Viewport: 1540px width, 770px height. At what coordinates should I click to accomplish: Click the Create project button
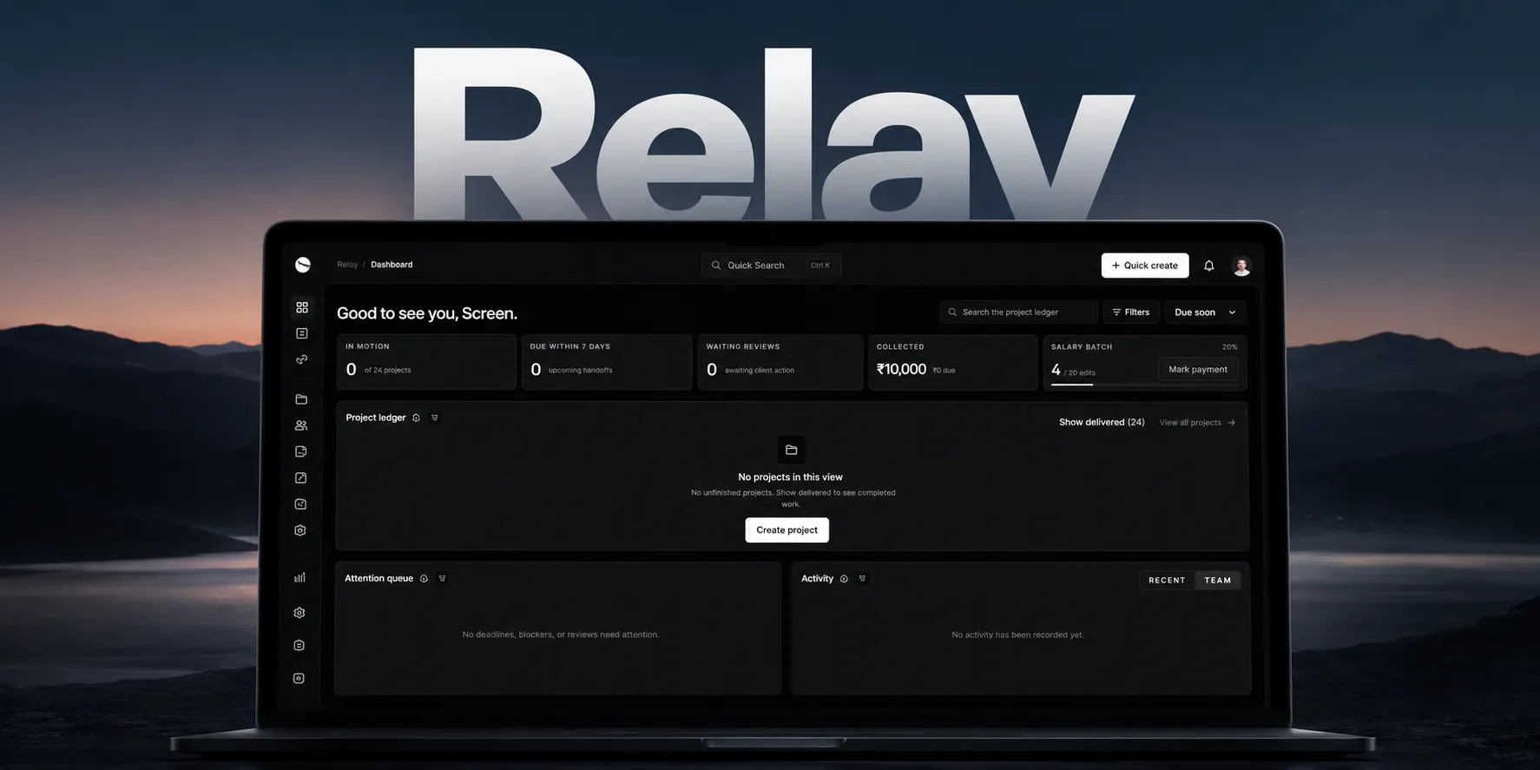coord(786,530)
